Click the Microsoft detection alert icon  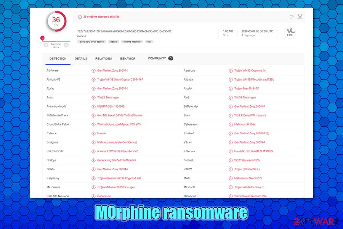231,187
